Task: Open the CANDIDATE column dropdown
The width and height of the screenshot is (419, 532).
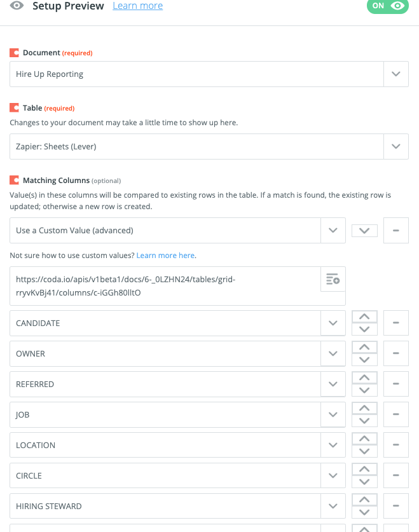Action: coord(333,323)
